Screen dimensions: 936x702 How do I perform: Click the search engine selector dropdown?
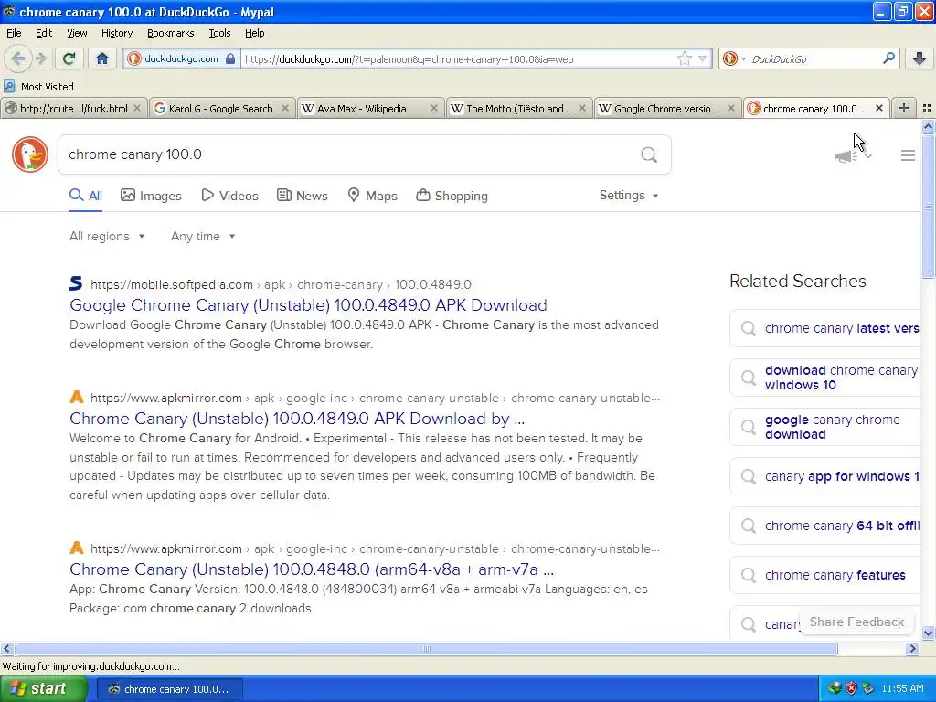point(734,58)
